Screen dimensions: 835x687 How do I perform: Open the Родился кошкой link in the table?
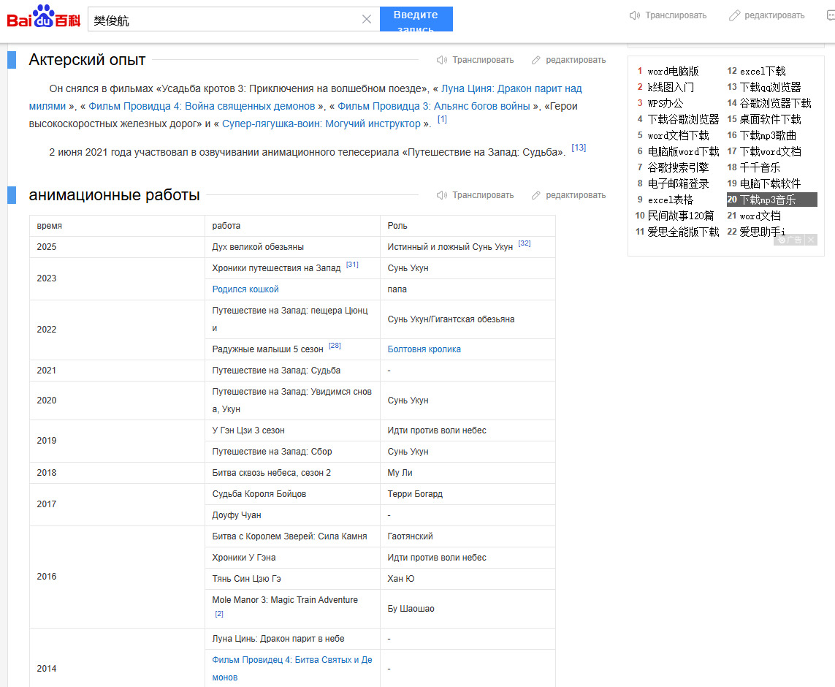[x=245, y=289]
